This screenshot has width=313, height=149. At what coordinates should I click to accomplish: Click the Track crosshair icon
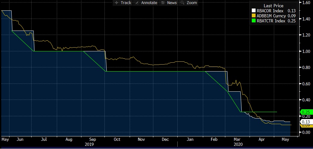point(117,3)
